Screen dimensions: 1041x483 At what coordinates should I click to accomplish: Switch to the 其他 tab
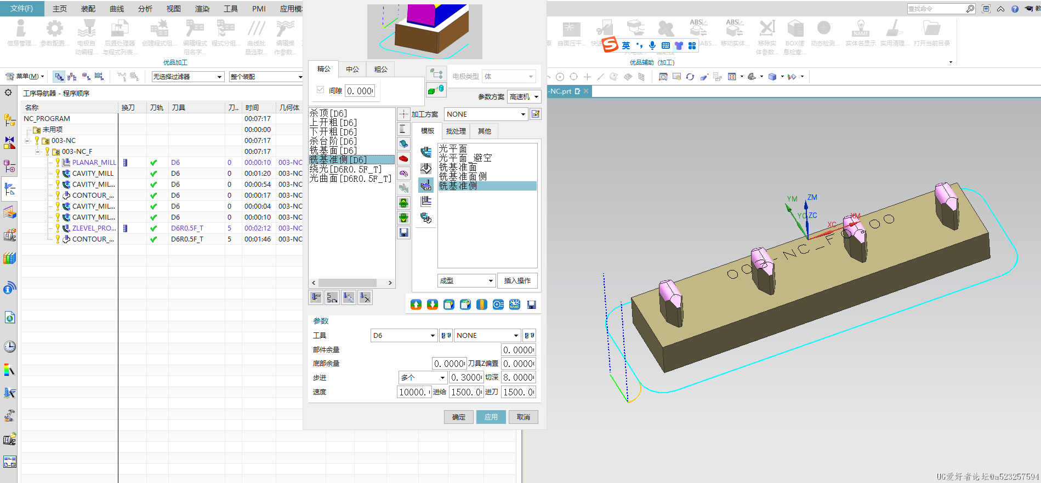[484, 131]
